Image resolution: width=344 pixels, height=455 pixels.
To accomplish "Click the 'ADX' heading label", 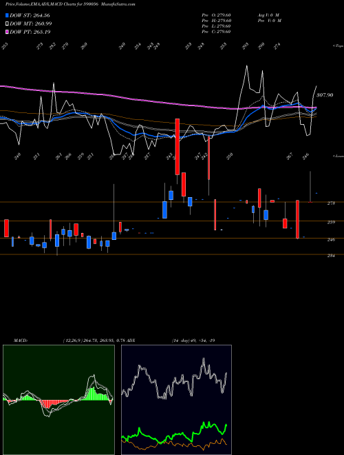I will click(x=130, y=341).
